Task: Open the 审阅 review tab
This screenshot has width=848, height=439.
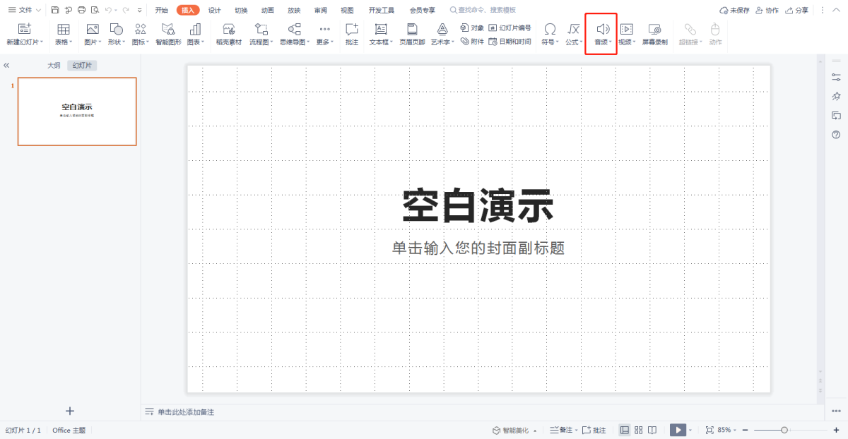Action: 321,10
